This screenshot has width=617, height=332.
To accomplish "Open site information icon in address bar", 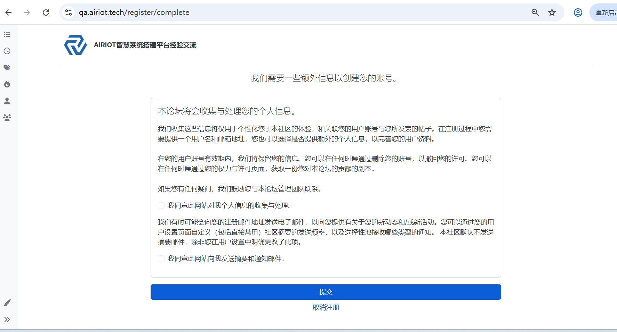I will [x=69, y=12].
